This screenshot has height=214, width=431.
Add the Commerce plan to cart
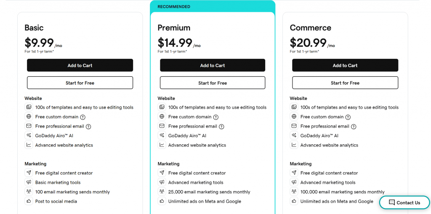coord(345,65)
